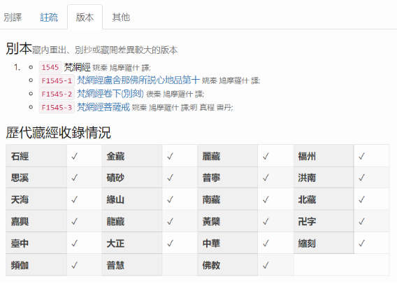
Task: Click the checkmark next to 福州
Action: pyautogui.click(x=361, y=156)
